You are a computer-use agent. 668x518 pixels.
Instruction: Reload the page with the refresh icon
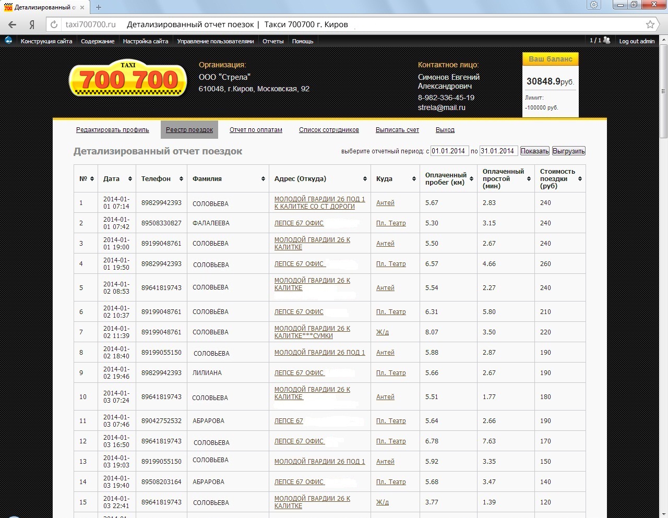pyautogui.click(x=54, y=25)
